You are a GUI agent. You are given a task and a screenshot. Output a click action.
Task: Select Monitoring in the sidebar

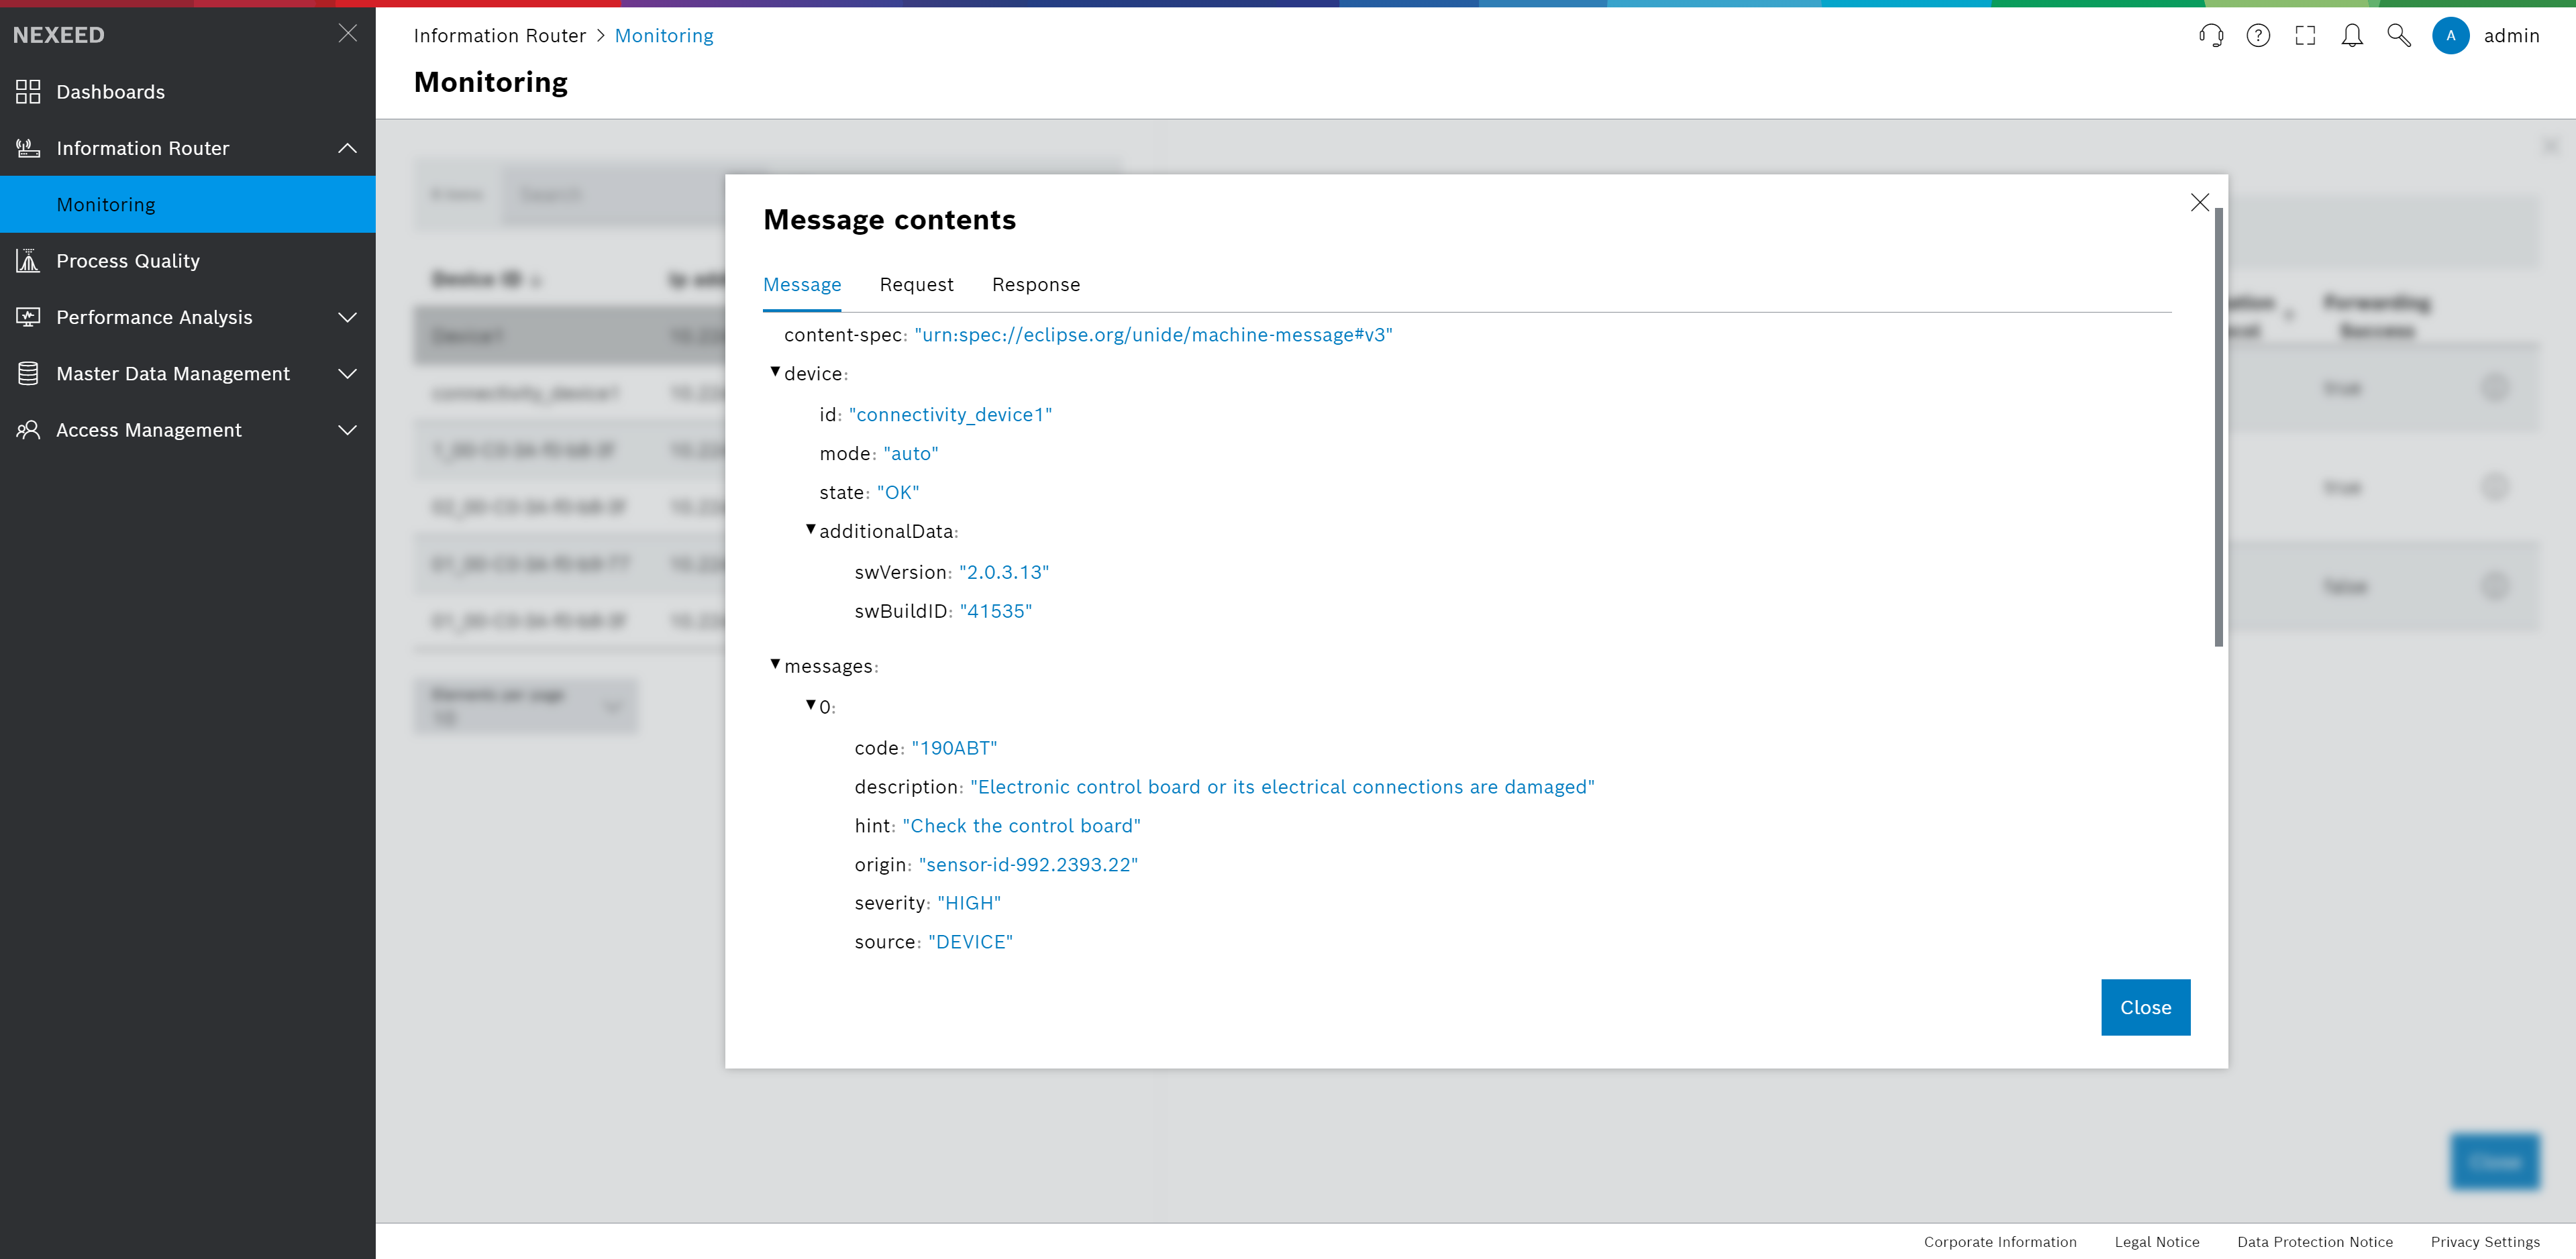pyautogui.click(x=188, y=204)
